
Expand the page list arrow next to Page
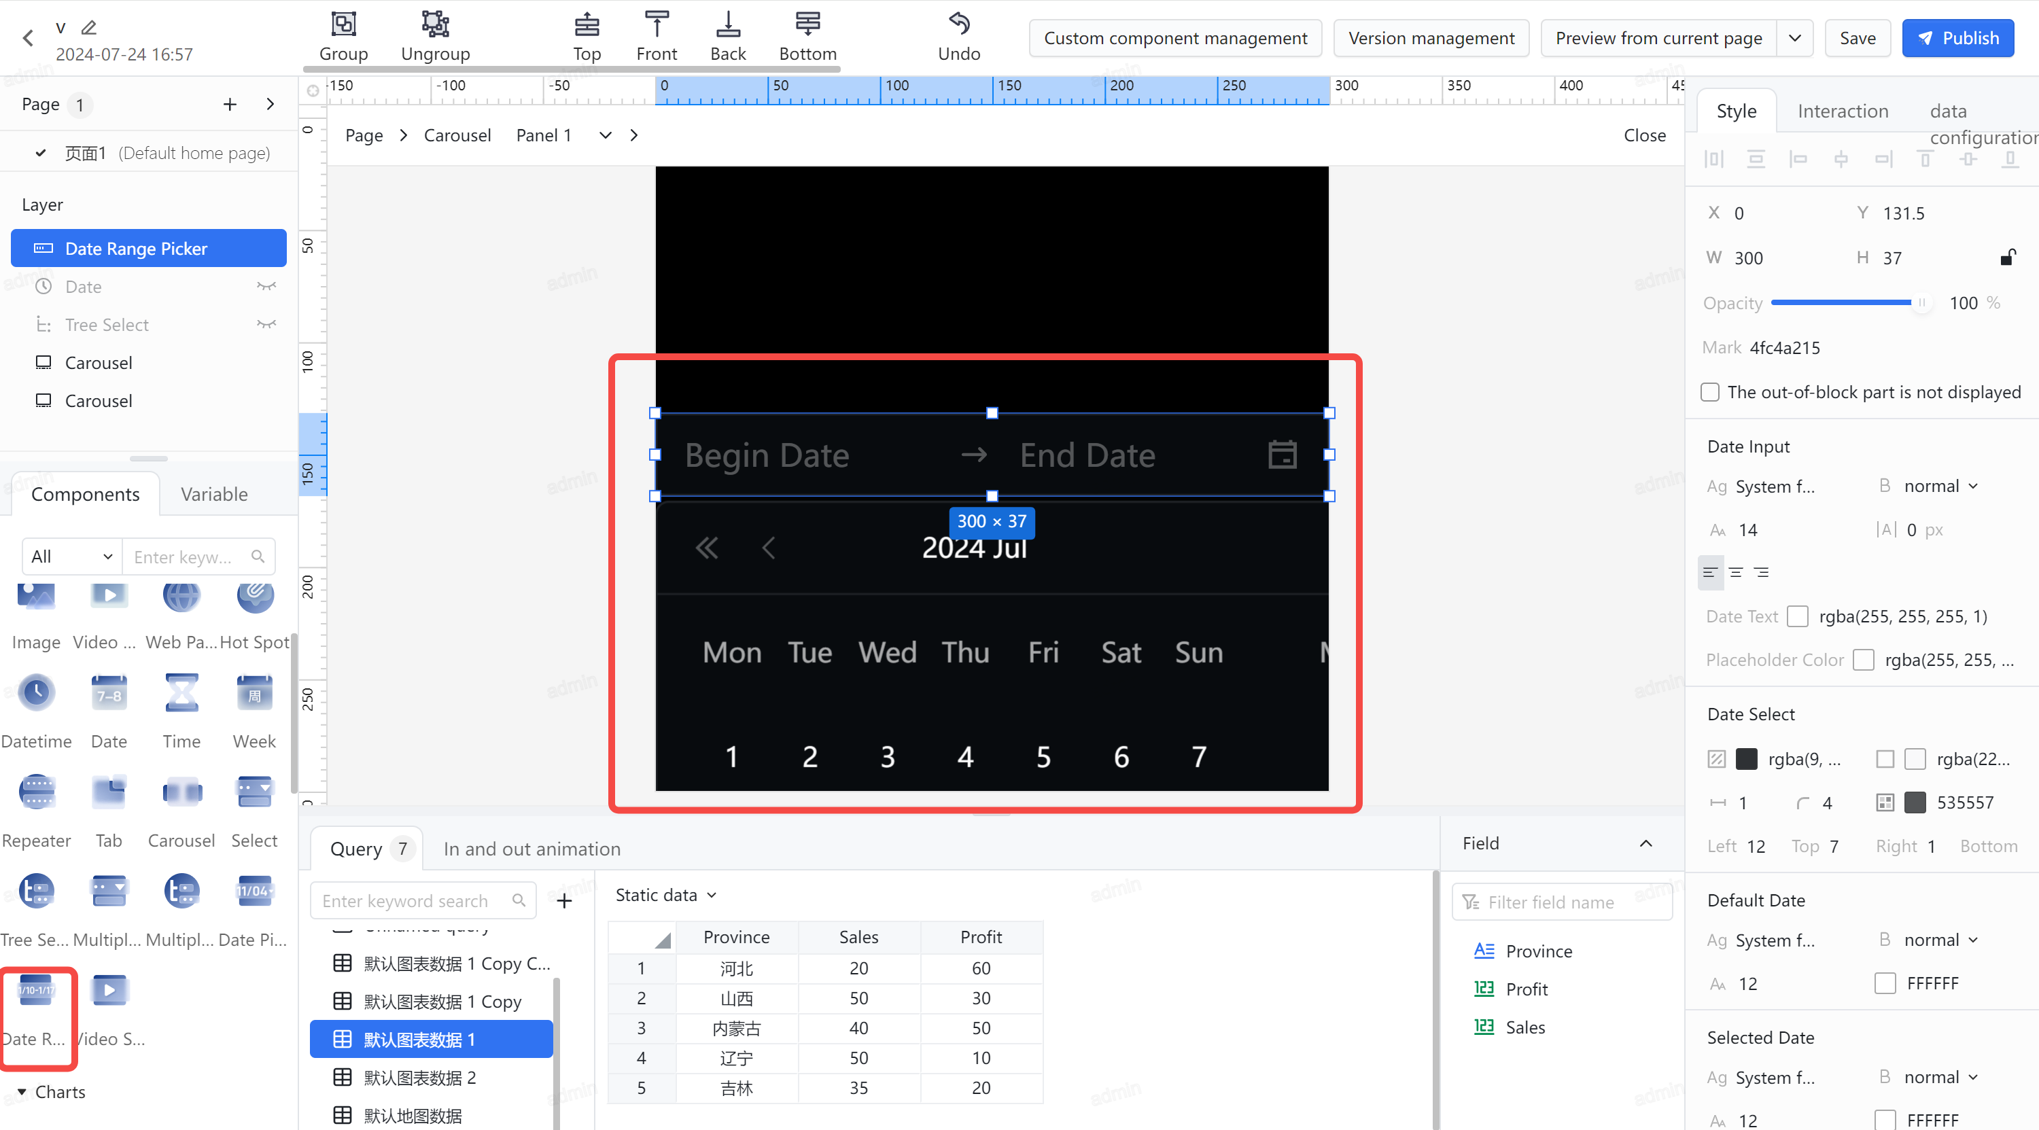pyautogui.click(x=270, y=105)
